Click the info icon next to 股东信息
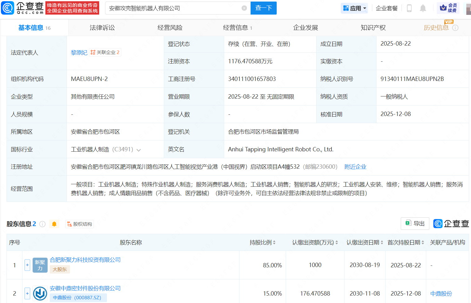 (43, 224)
